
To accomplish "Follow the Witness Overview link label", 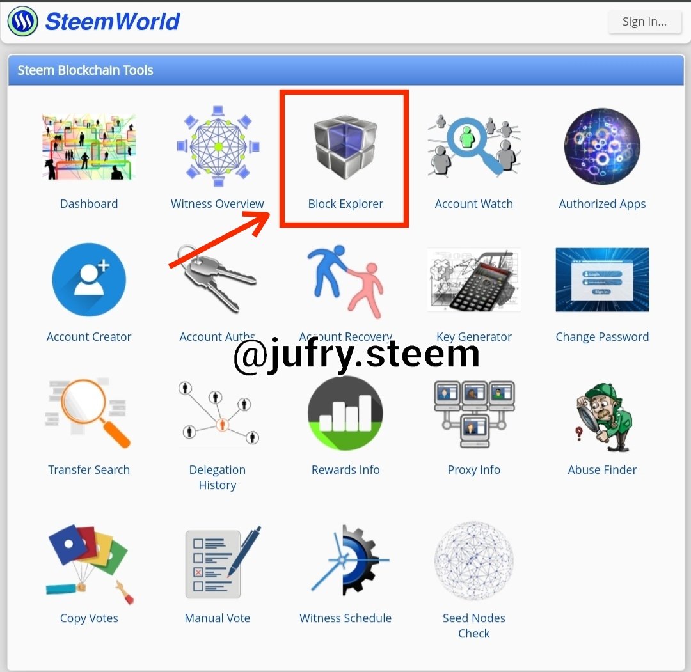I will tap(218, 204).
